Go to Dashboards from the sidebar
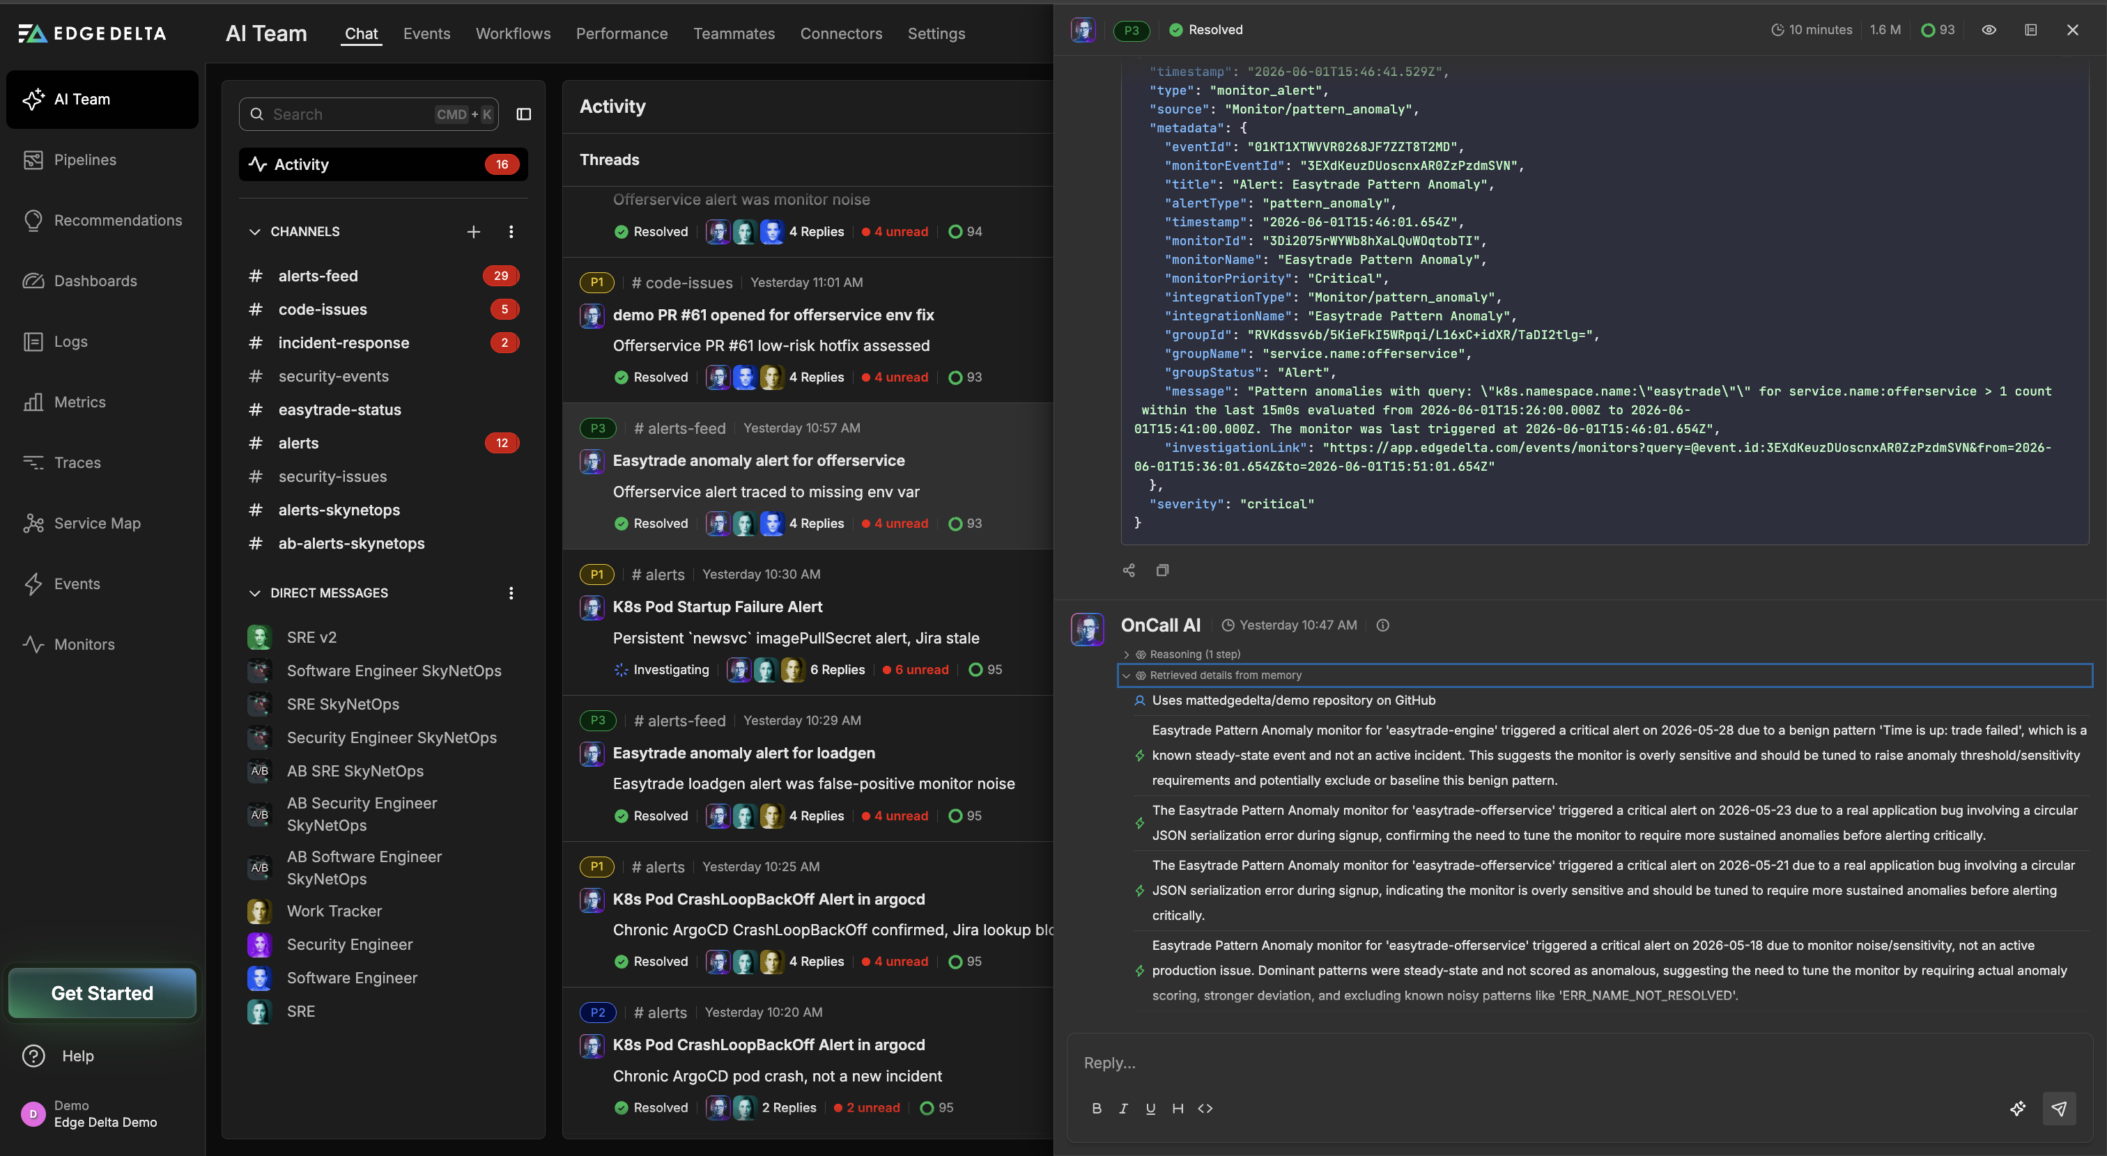2107x1156 pixels. click(102, 281)
